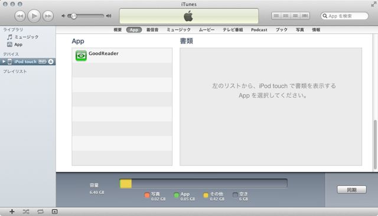
Task: Click the next track fast-forward button
Action: pyautogui.click(x=48, y=16)
